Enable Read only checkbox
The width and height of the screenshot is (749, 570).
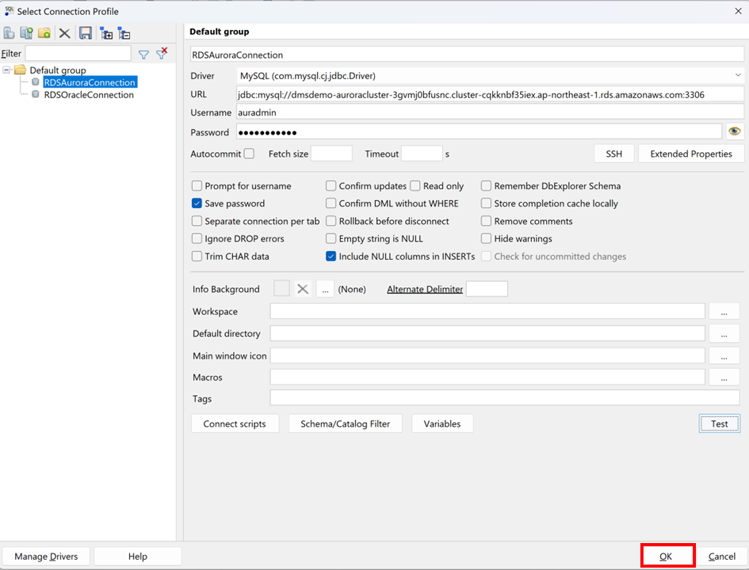coord(415,185)
